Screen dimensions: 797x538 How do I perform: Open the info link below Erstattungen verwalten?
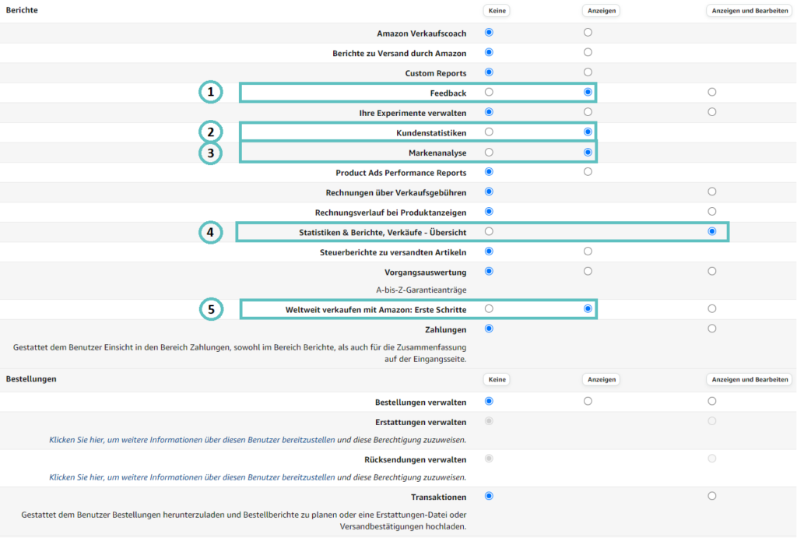(x=192, y=440)
